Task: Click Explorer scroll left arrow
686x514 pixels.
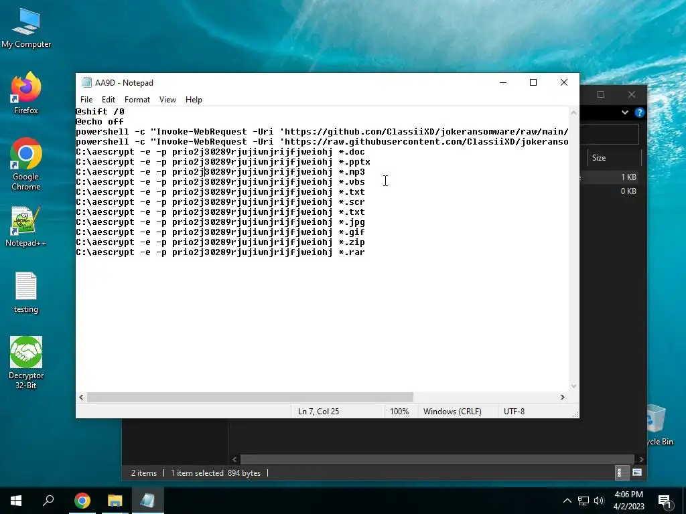Action: click(x=234, y=459)
